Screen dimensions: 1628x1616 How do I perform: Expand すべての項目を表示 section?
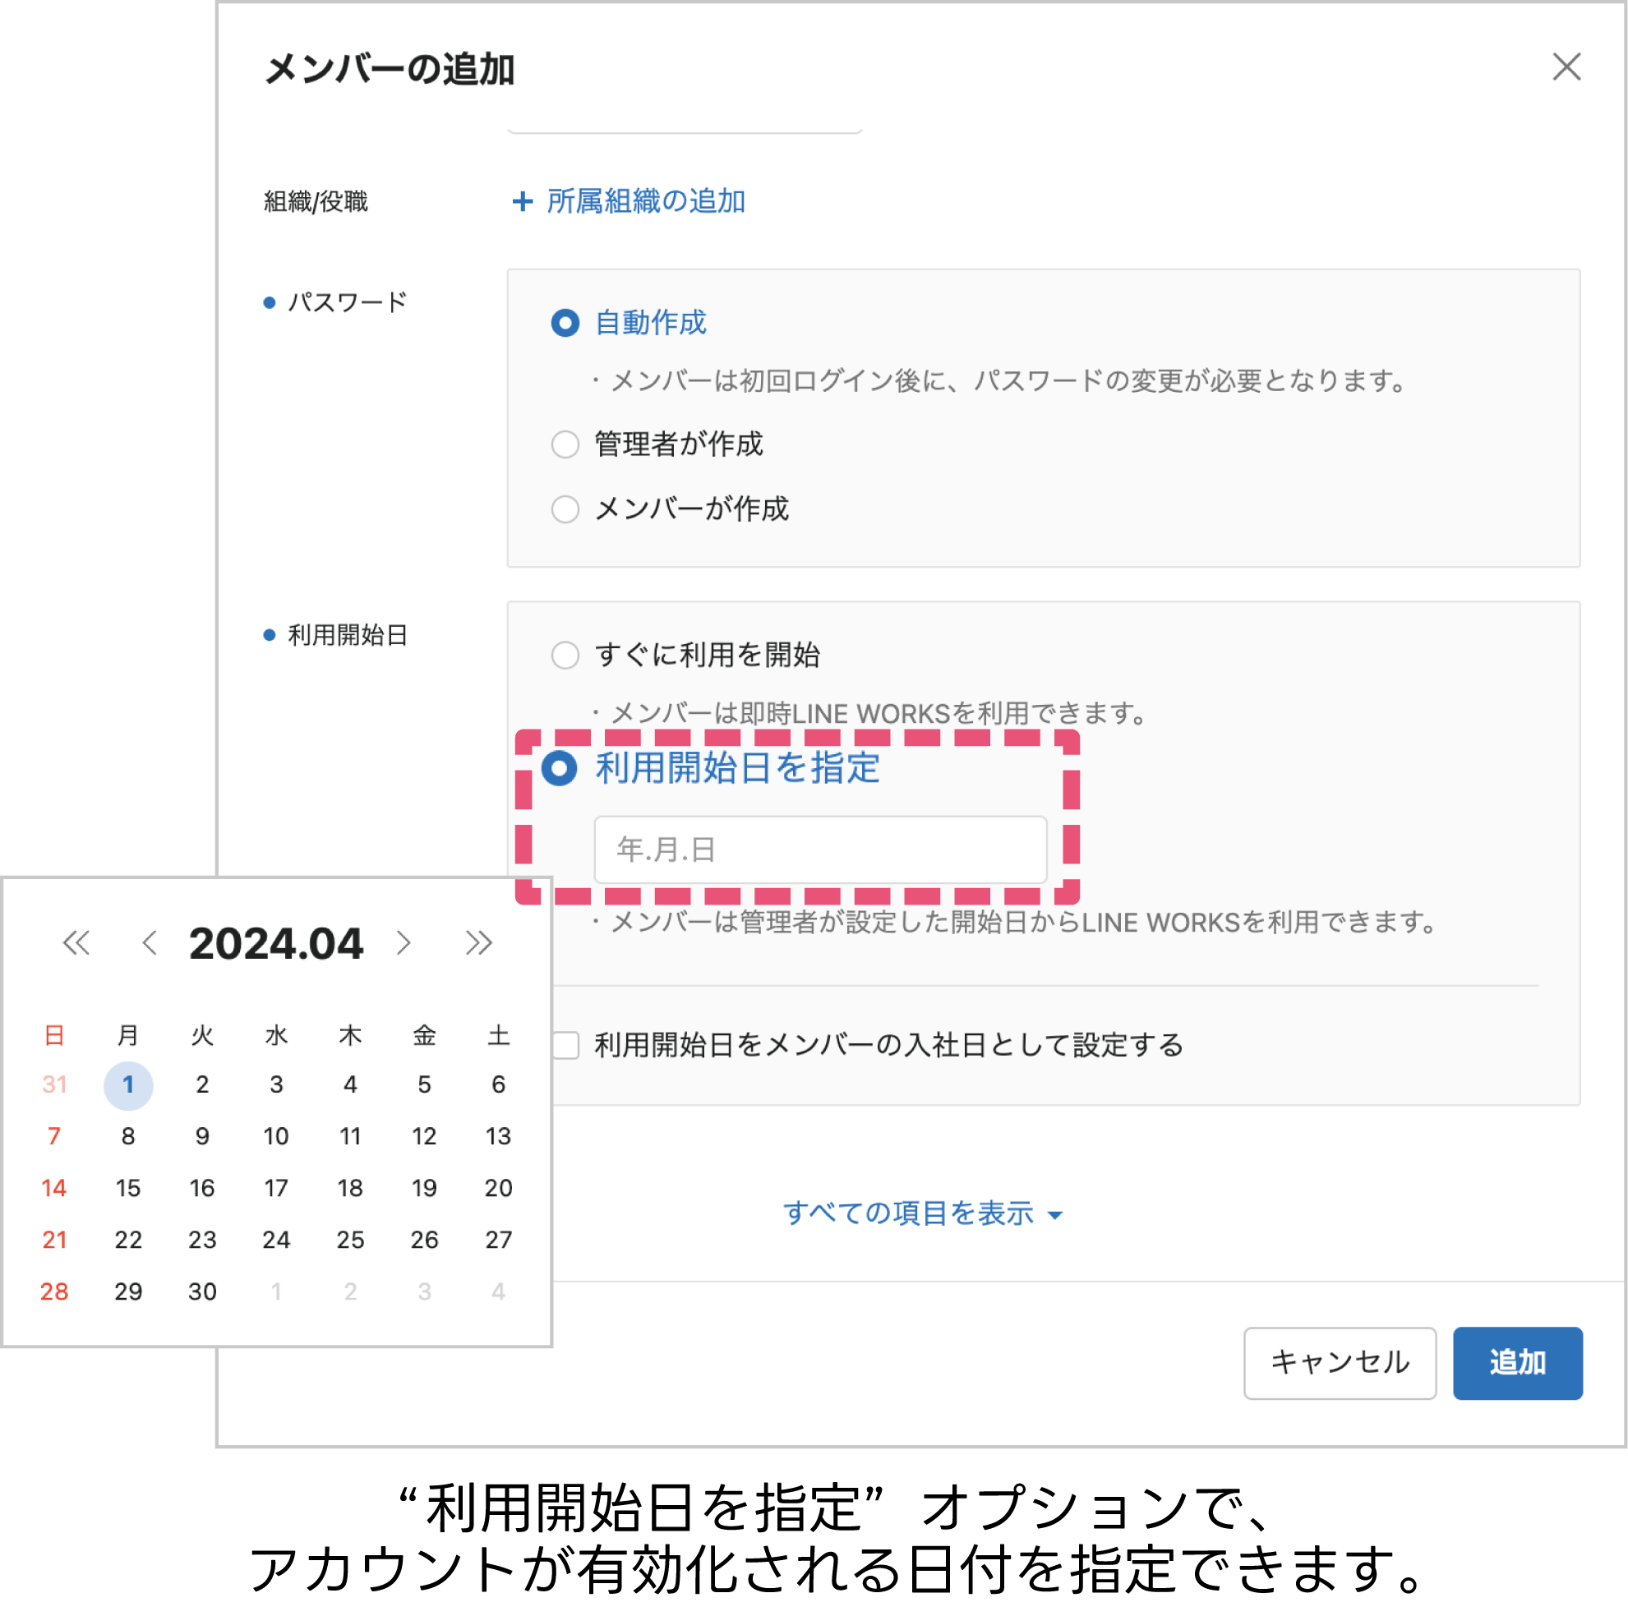tap(922, 1213)
